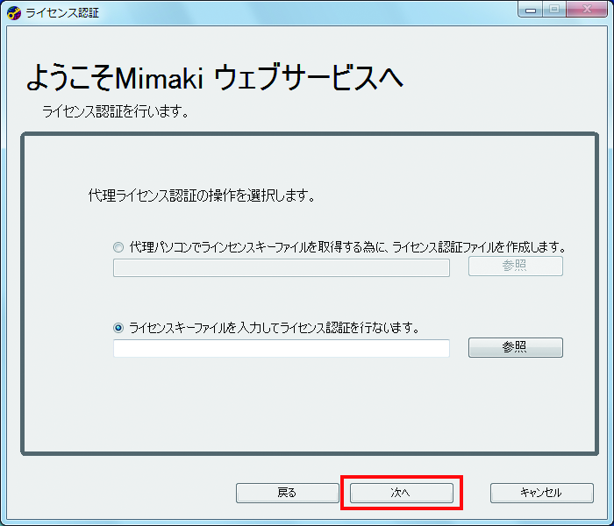Click the ようこそMimaki ウェブサービスへ heading

click(215, 77)
